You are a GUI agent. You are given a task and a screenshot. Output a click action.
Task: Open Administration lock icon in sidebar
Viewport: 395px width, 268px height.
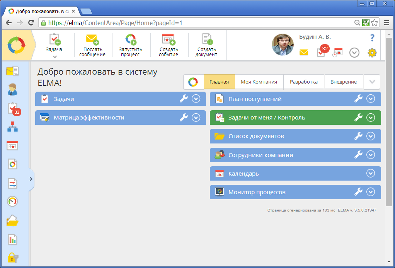tap(13, 258)
